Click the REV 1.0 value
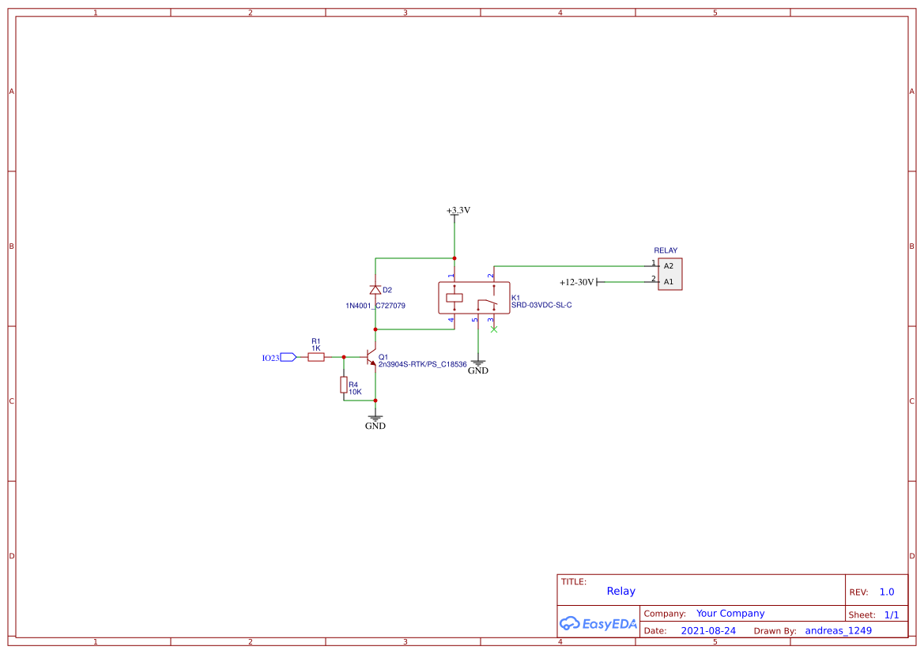This screenshot has height=654, width=924. click(x=887, y=591)
